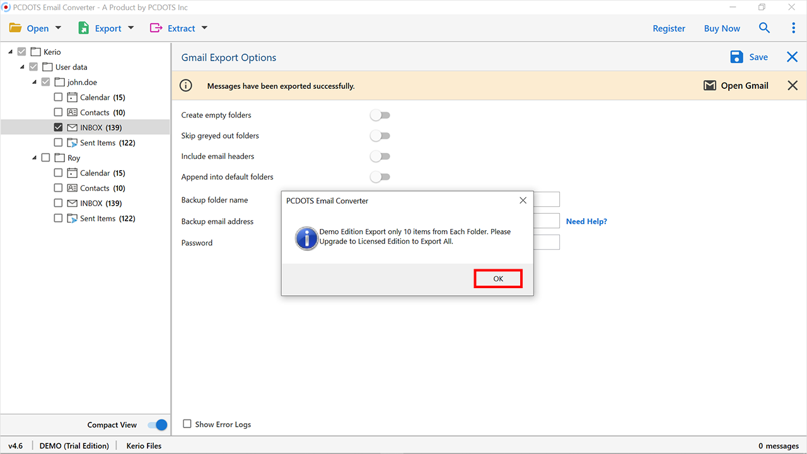Click Roy's INBOX envelope icon
807x454 pixels.
click(73, 203)
